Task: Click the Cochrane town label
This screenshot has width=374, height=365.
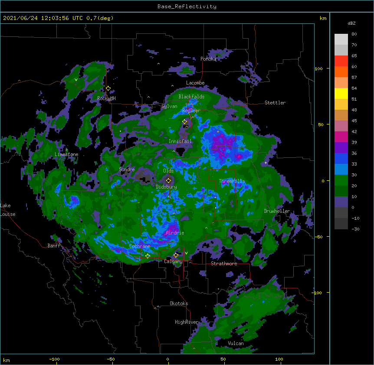Action: click(140, 246)
